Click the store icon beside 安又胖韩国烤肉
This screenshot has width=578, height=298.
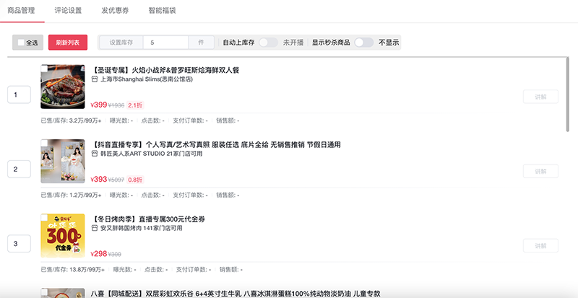pos(95,229)
